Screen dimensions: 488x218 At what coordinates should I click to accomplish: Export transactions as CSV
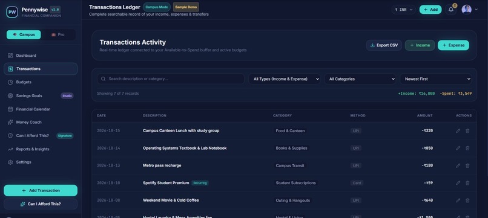(x=384, y=45)
